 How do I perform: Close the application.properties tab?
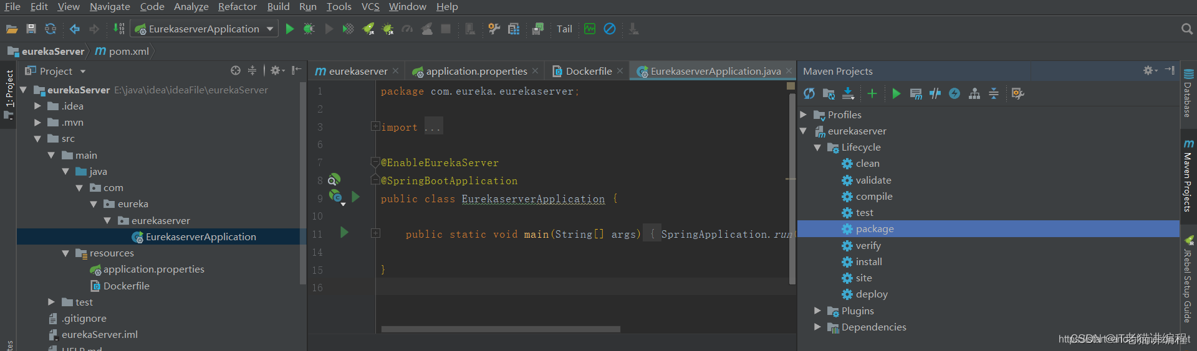[536, 71]
